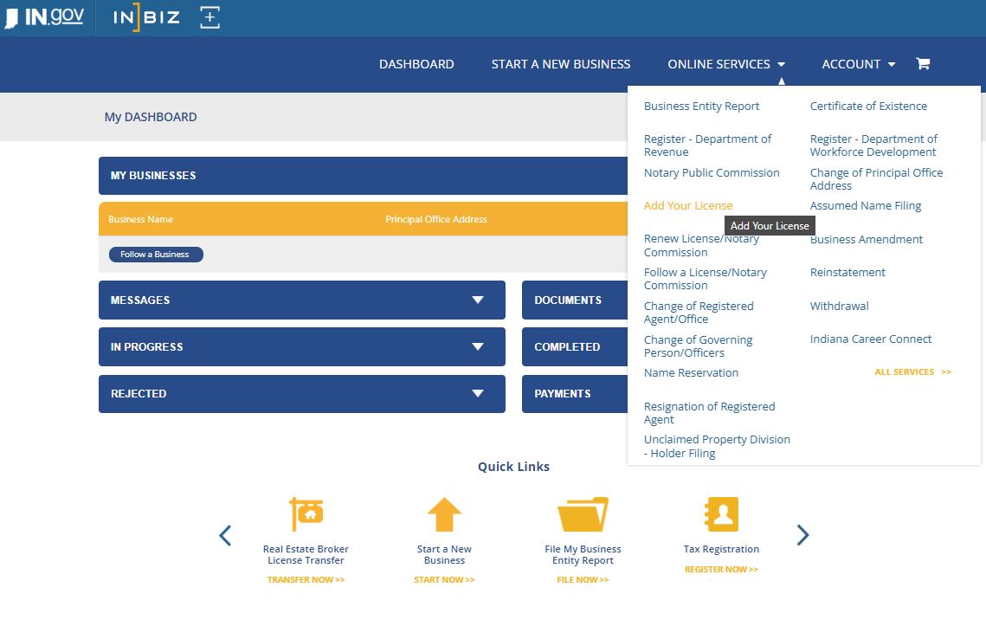Click the shopping cart icon
The width and height of the screenshot is (986, 620).
(x=923, y=64)
